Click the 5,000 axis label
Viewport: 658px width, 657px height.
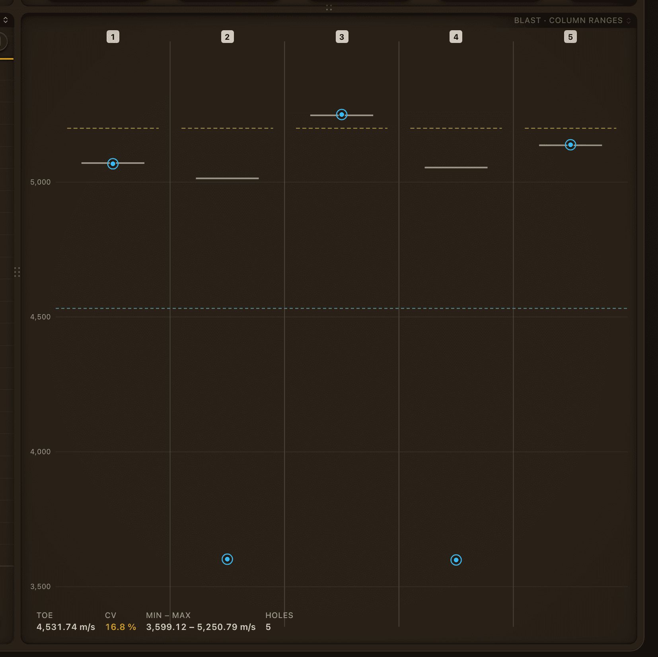[x=41, y=182]
